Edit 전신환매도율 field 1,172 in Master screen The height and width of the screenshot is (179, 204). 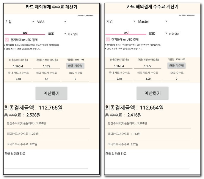click(x=148, y=66)
